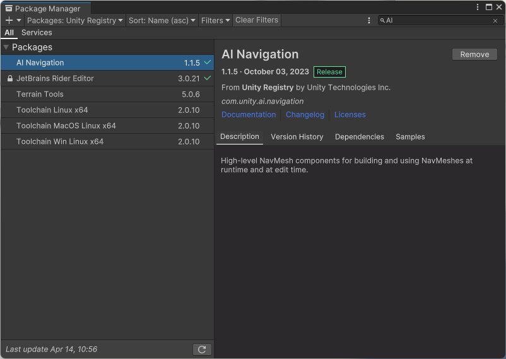Viewport: 506px width, 359px height.
Task: Clear the search text with the x icon
Action: pos(495,21)
